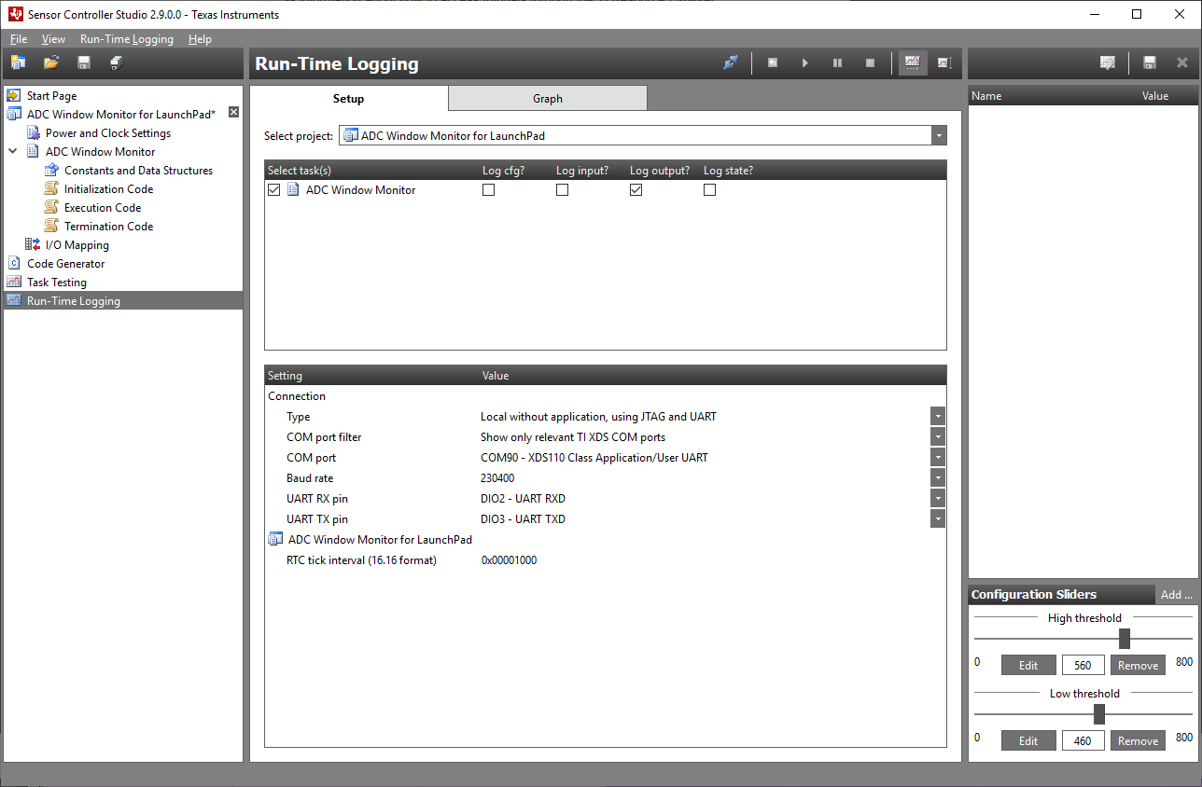Image resolution: width=1202 pixels, height=787 pixels.
Task: Open the COM port dropdown
Action: pyautogui.click(x=938, y=457)
